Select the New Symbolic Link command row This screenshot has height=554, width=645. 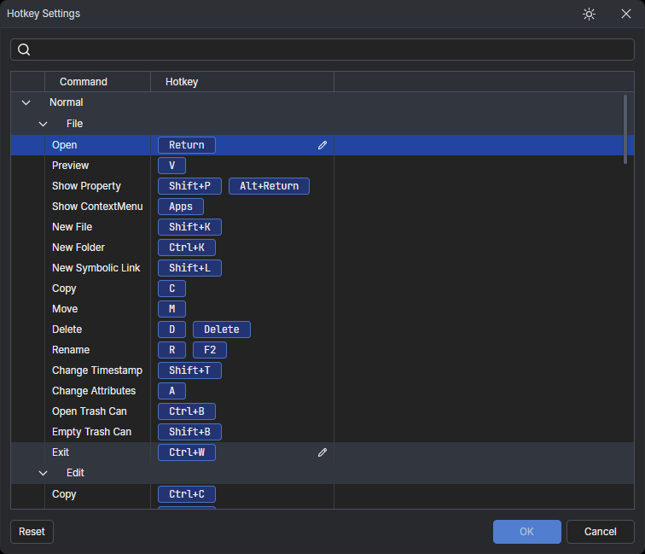pyautogui.click(x=96, y=268)
